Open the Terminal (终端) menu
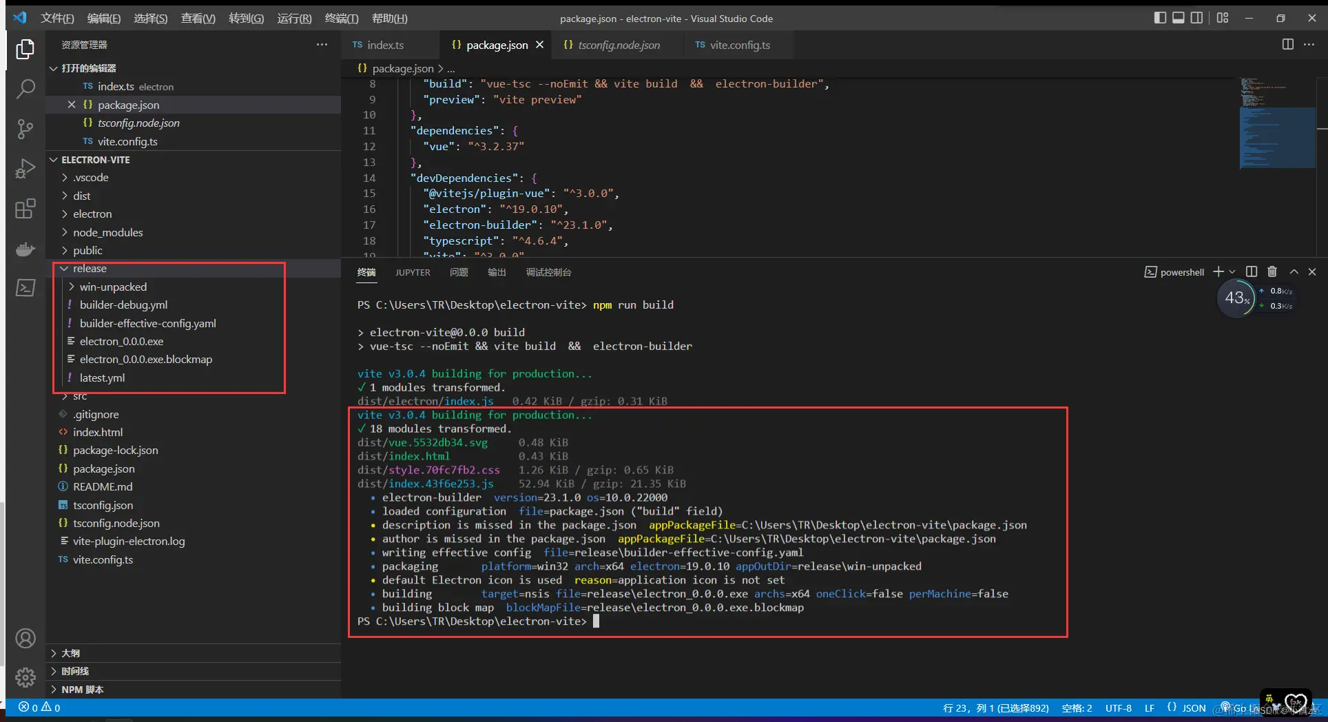This screenshot has width=1328, height=722. click(342, 19)
